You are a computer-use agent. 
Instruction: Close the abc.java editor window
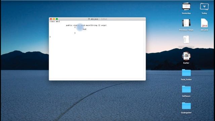tap(51, 19)
